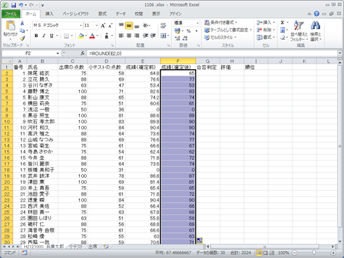Switch to the Data ribbon tab
Screen dimensions: 344x258
click(120, 14)
